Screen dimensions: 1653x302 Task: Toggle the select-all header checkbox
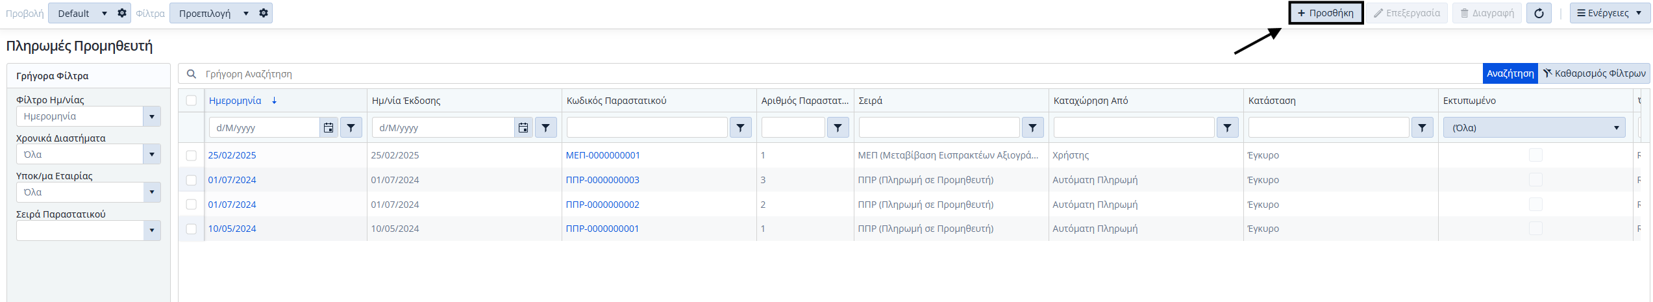[x=191, y=101]
